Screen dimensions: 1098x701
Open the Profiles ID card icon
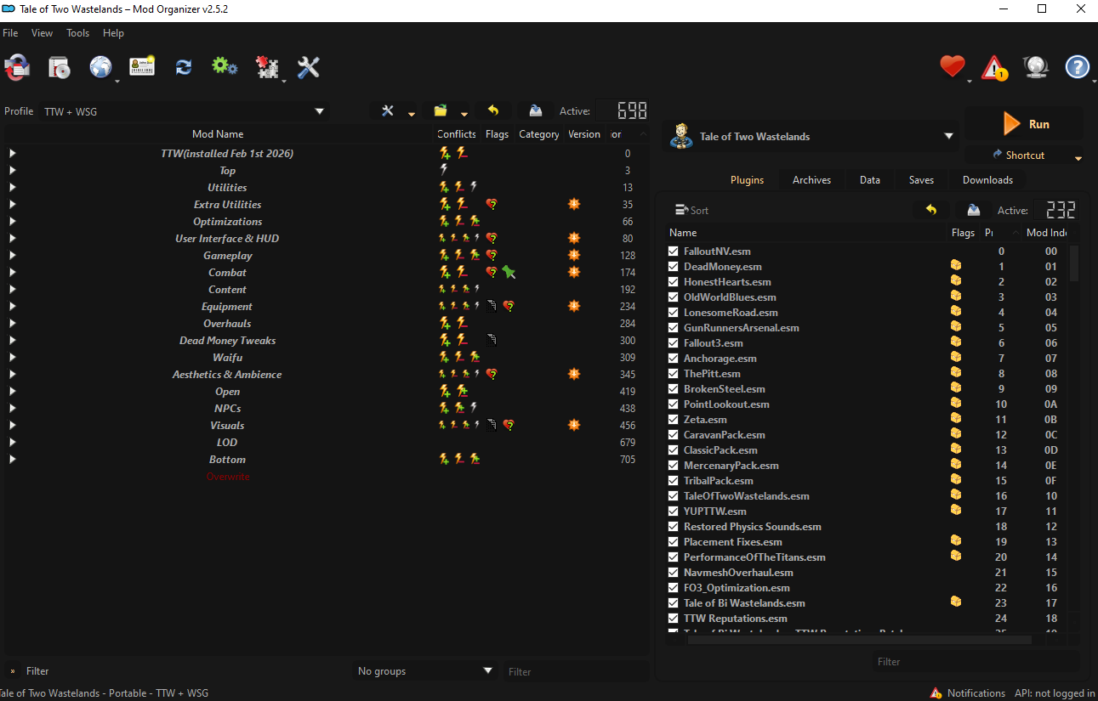click(142, 67)
